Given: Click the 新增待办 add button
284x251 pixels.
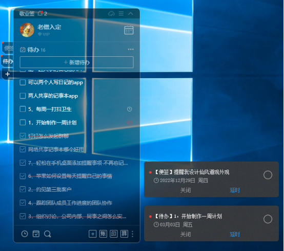Looking at the screenshot, I should [77, 62].
